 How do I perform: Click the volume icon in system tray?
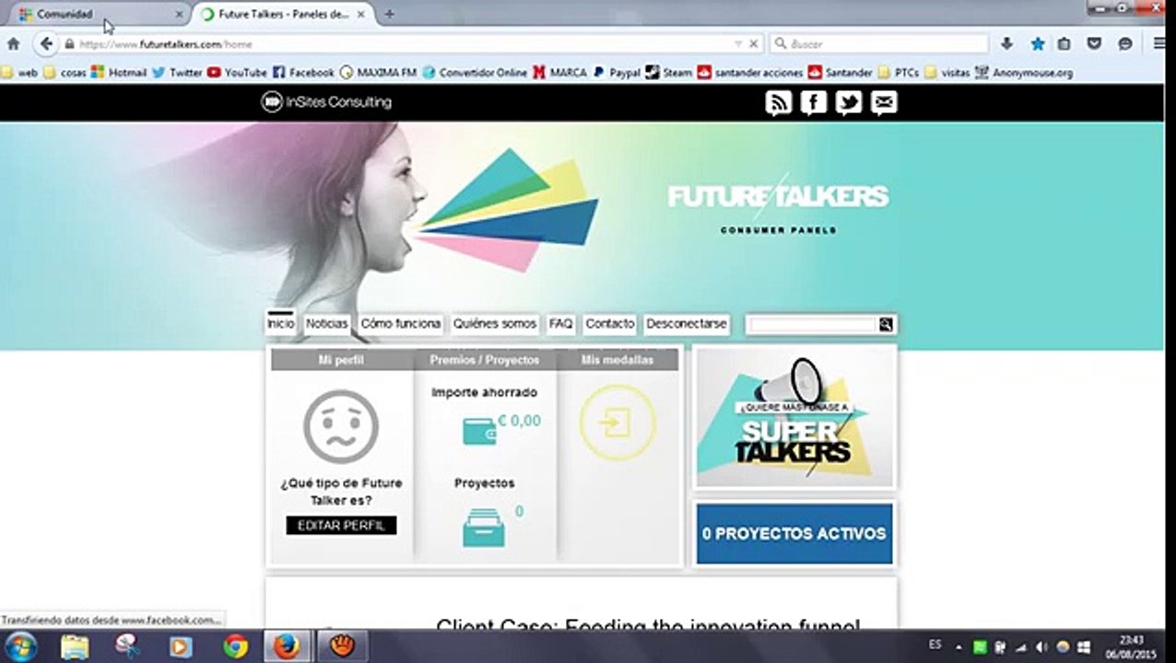click(1041, 646)
